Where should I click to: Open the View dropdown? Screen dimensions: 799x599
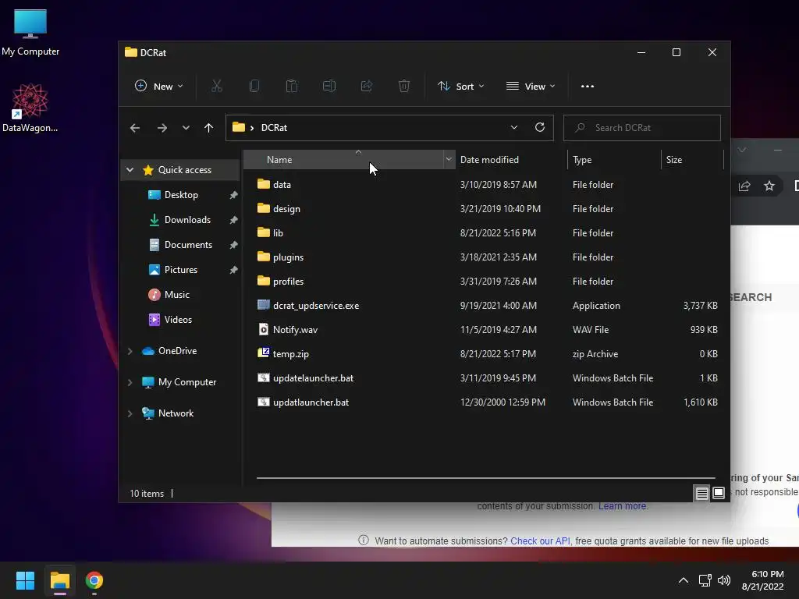tap(531, 86)
